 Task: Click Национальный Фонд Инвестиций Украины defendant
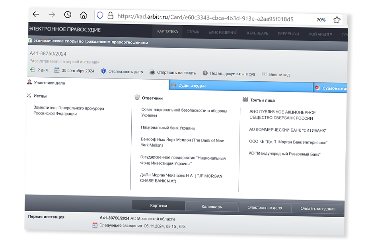[x=183, y=161]
